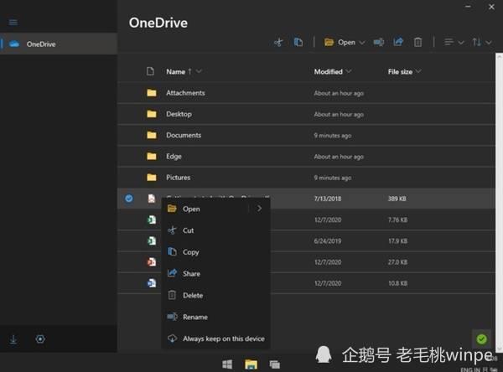Click the view layout lines icon
The height and width of the screenshot is (372, 503).
pyautogui.click(x=449, y=42)
